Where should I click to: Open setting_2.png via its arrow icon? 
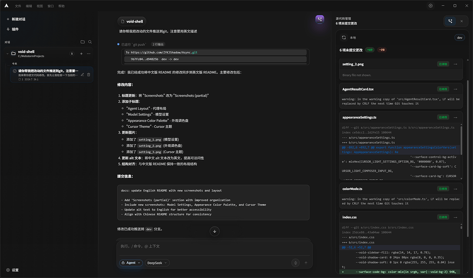pos(455,64)
